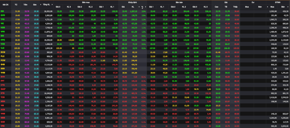
Task: Click SSI total volume 26,502,90
Action: pos(48,11)
